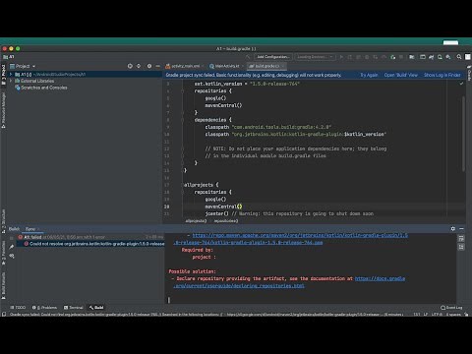
Task: Click the Make Project hammer icon
Action: point(248,57)
